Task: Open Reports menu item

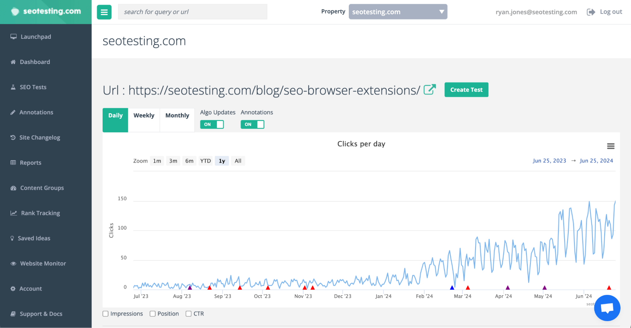Action: (31, 163)
